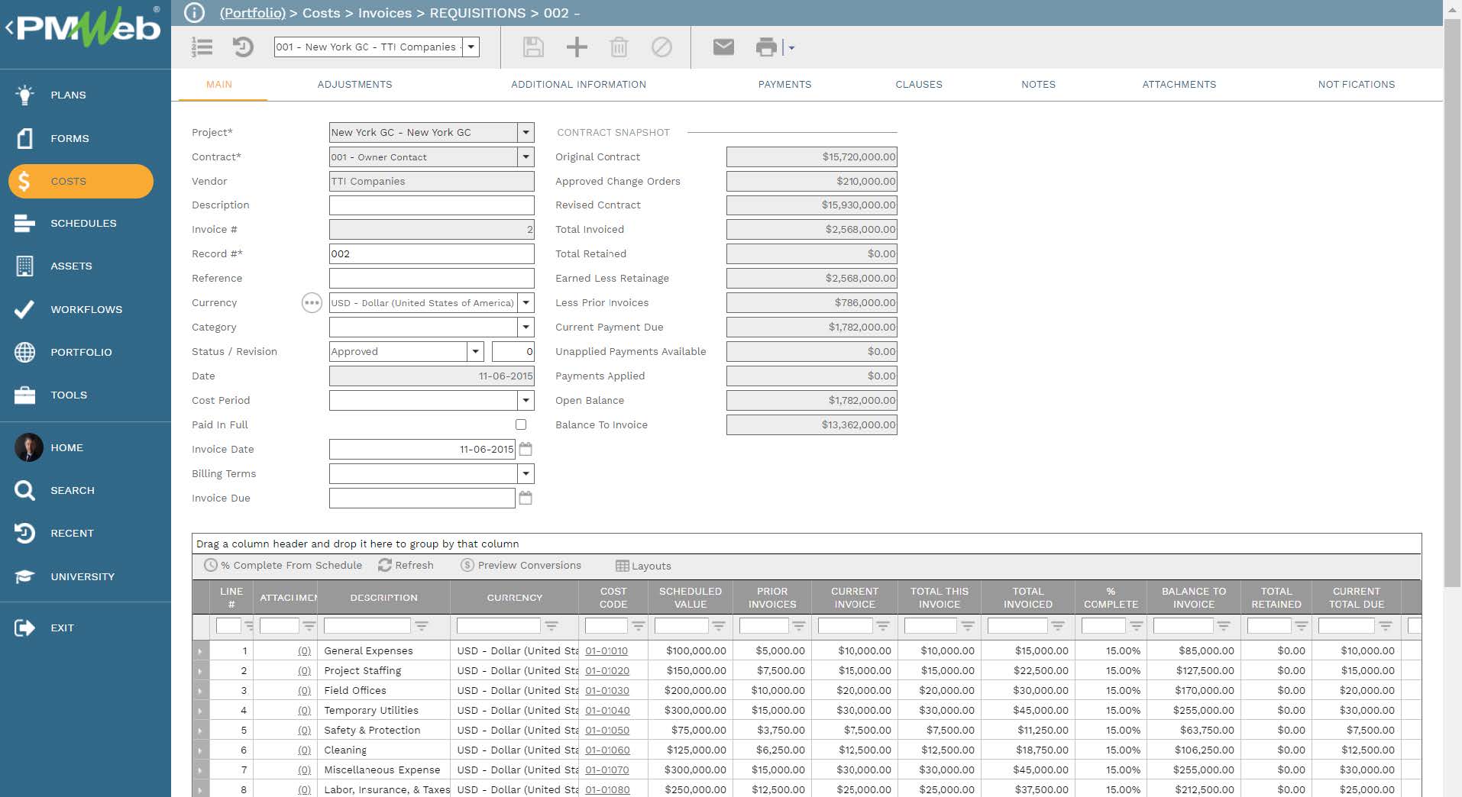Open the Invoice Due calendar picker
1462x797 pixels.
[526, 498]
